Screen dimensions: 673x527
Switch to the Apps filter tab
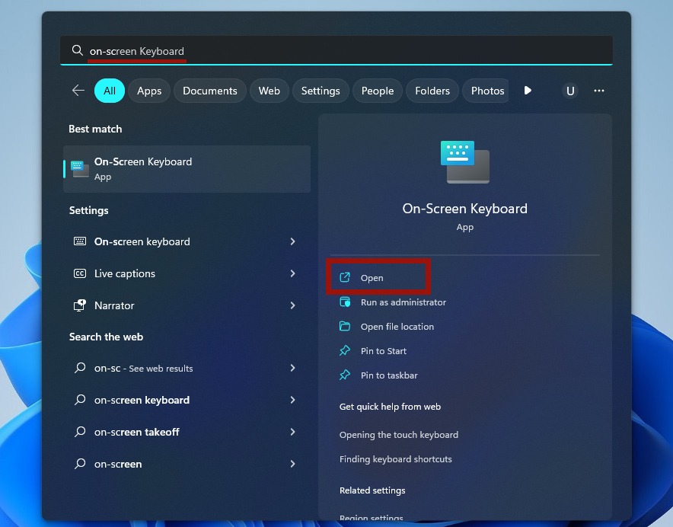[149, 90]
